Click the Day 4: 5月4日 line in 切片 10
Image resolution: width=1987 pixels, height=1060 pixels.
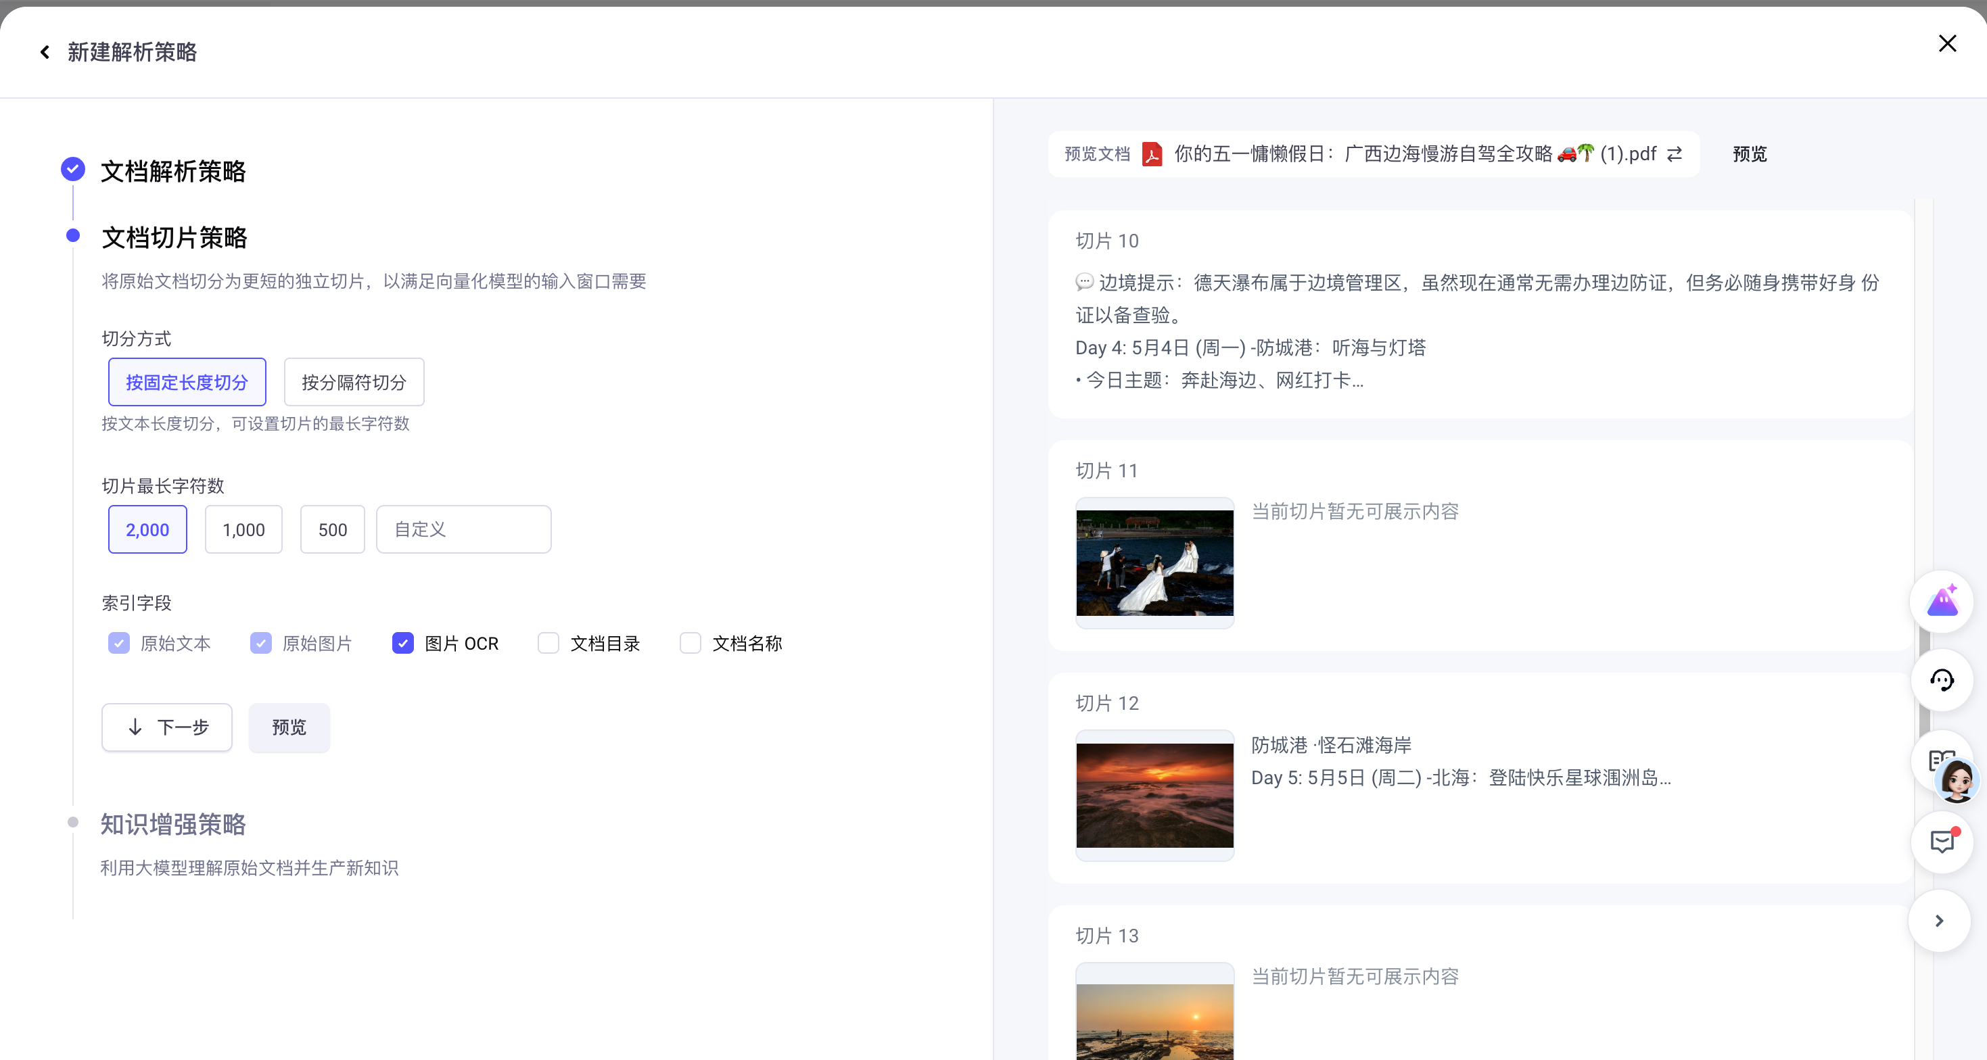[x=1250, y=347]
